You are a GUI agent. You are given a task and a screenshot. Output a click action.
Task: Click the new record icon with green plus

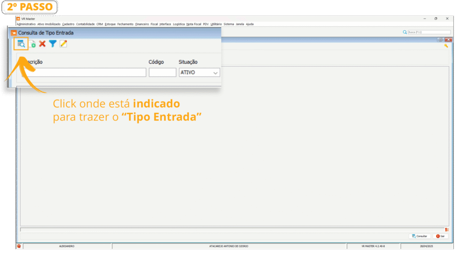(33, 44)
